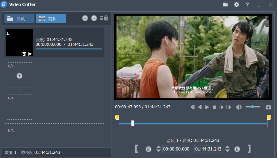Take a snapshot with the camera icon
Image resolution: width=277 pixels, height=158 pixels.
(x=268, y=107)
